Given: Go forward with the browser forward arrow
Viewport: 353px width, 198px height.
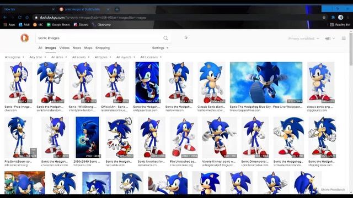Looking at the screenshot, I should 12,17.
